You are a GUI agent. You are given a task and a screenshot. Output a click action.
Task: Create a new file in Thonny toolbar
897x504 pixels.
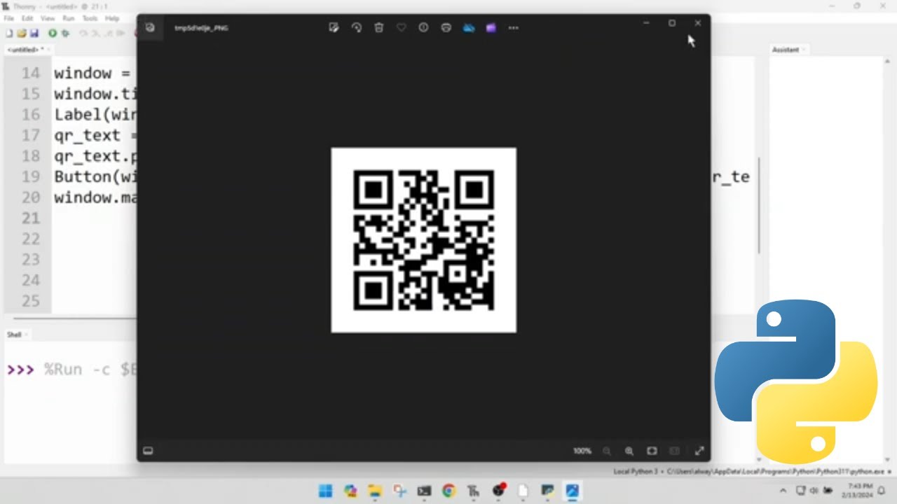[x=9, y=33]
